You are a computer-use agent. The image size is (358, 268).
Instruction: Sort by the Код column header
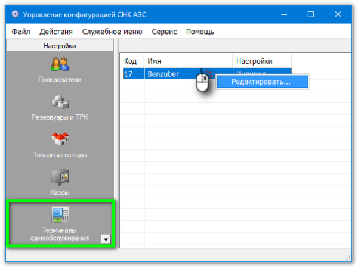click(x=132, y=61)
